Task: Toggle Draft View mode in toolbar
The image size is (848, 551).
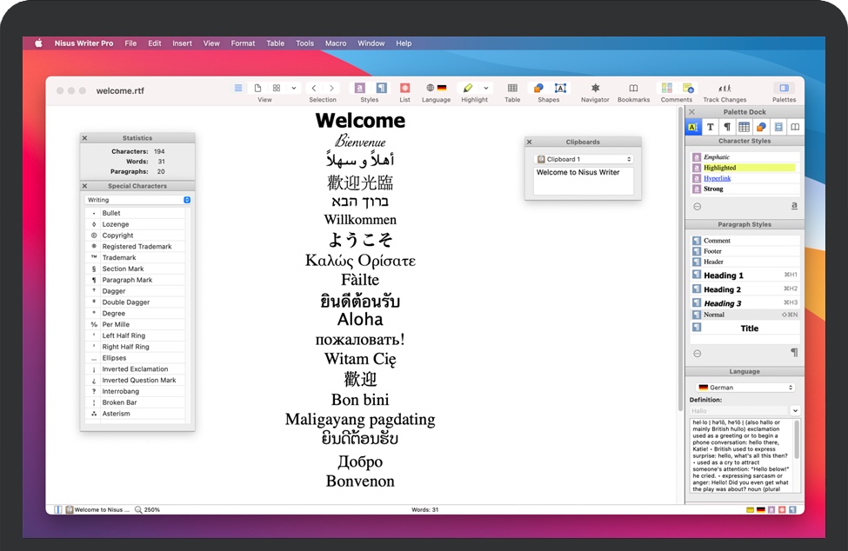Action: click(x=238, y=89)
